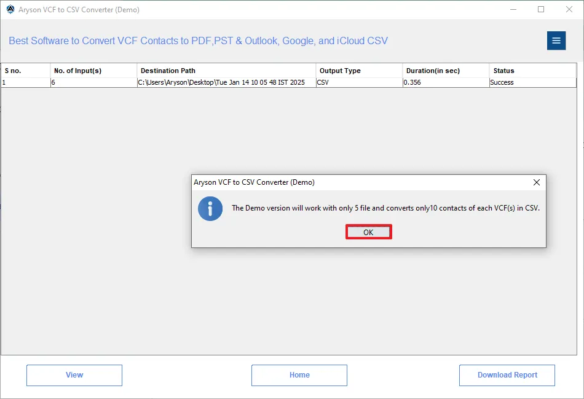Click the Aryson app logo icon
The height and width of the screenshot is (399, 584).
10,9
